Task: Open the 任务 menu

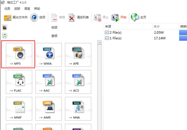Action: 7,9
